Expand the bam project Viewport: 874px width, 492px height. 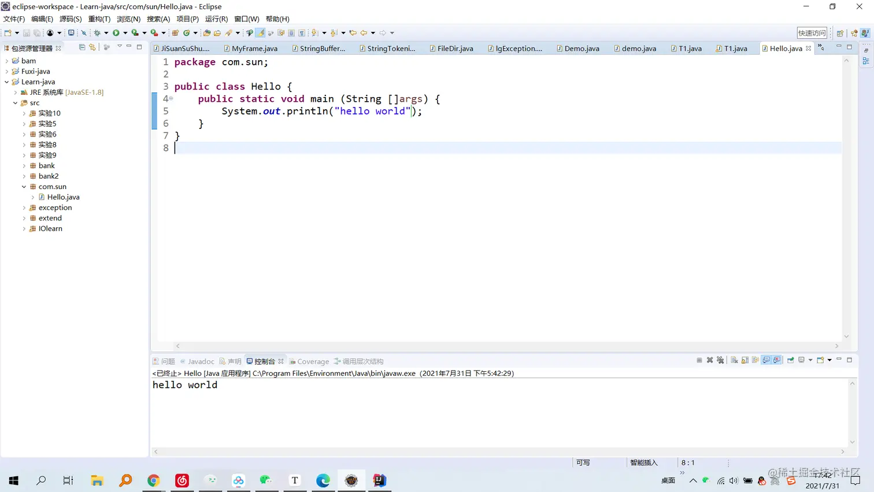[7, 61]
